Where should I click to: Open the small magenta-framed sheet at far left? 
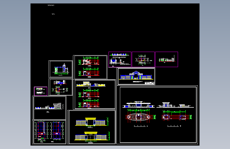[41, 91]
